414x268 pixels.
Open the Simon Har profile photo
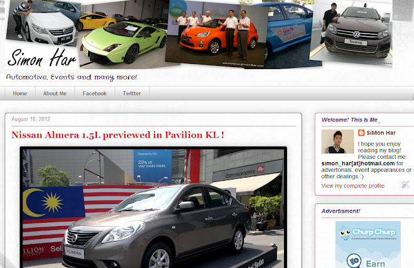pyautogui.click(x=338, y=141)
